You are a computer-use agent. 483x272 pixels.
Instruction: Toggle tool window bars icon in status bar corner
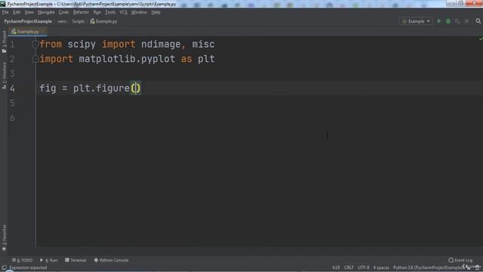(4, 267)
